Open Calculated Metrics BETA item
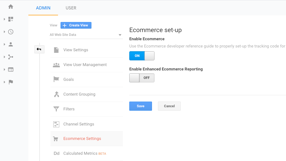 click(86, 153)
